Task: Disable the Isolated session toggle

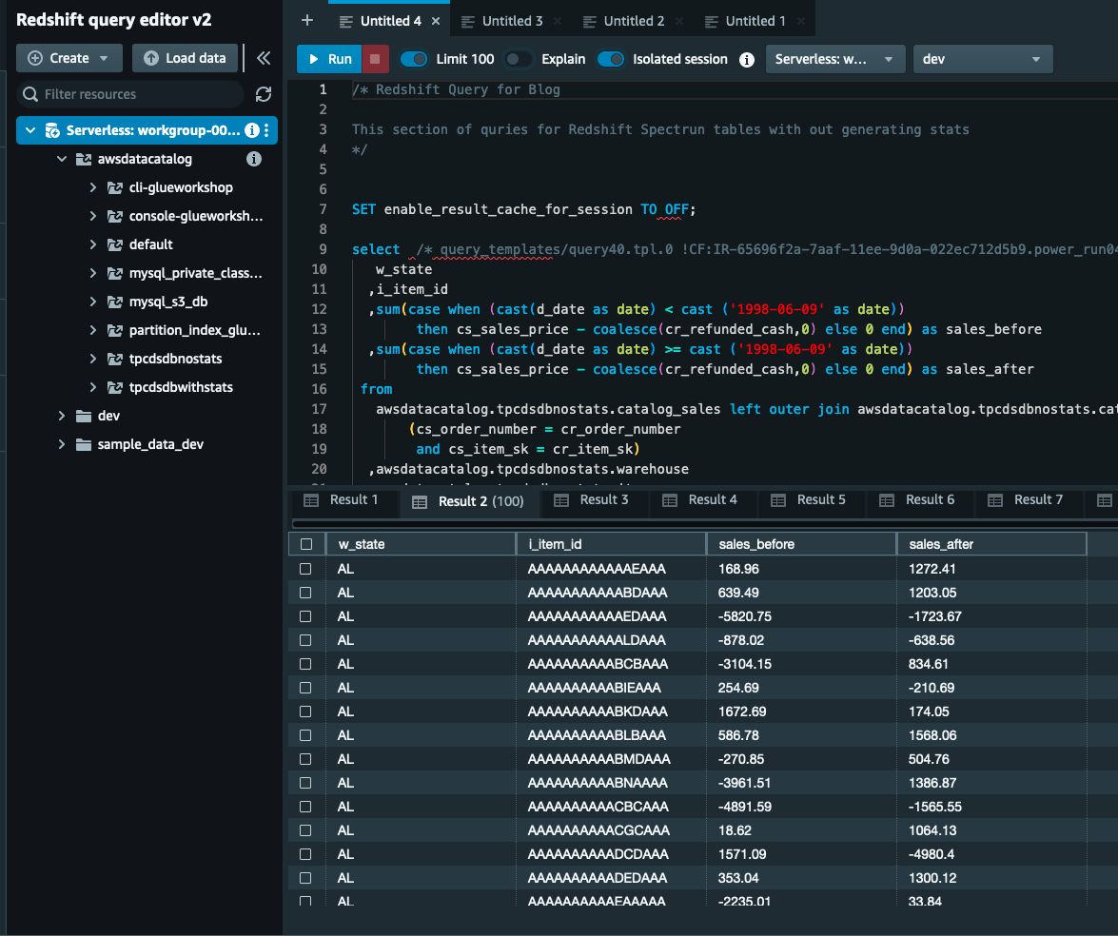Action: point(611,59)
